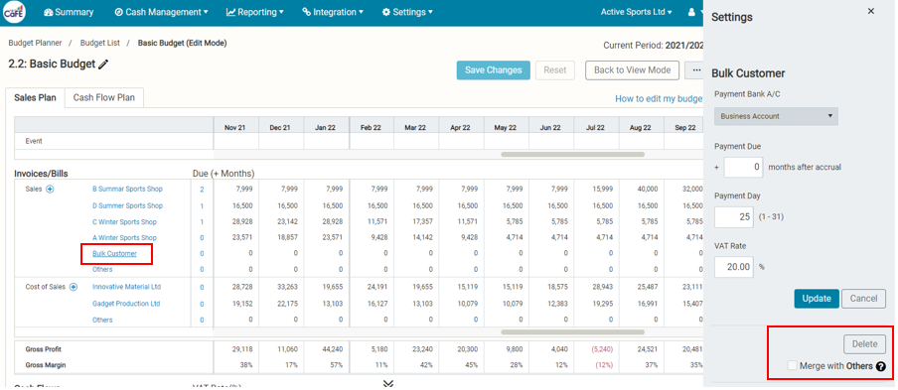
Task: Click the Cash Flow Cafe logo
Action: [14, 12]
